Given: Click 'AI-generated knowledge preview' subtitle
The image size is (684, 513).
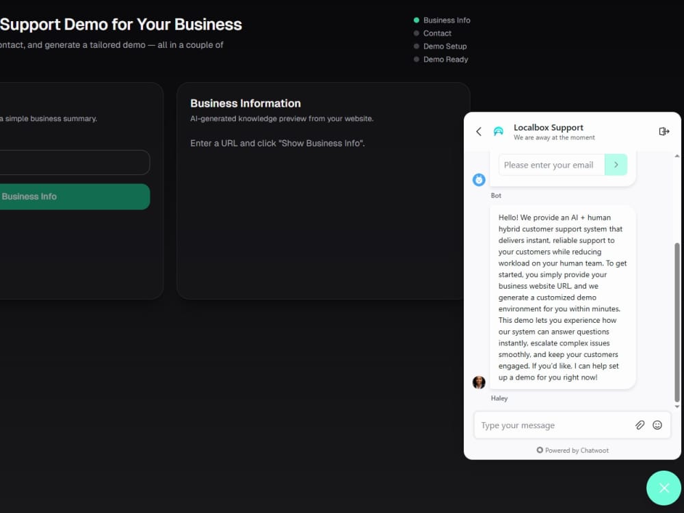Looking at the screenshot, I should point(282,118).
